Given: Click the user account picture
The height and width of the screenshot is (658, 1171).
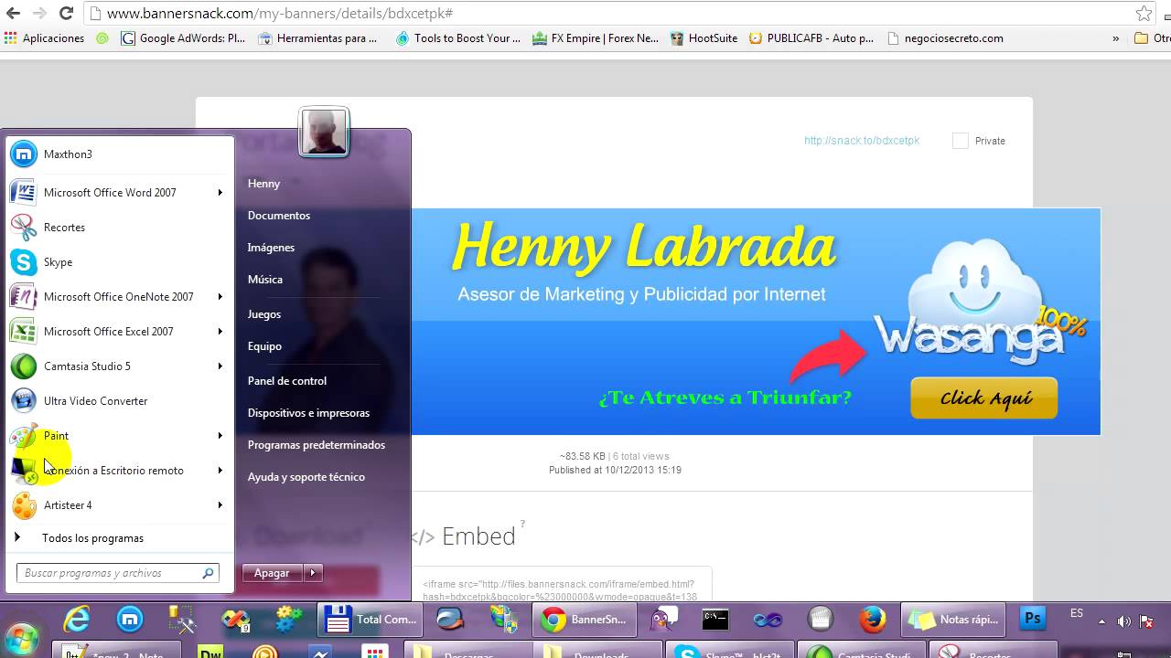Looking at the screenshot, I should coord(325,132).
